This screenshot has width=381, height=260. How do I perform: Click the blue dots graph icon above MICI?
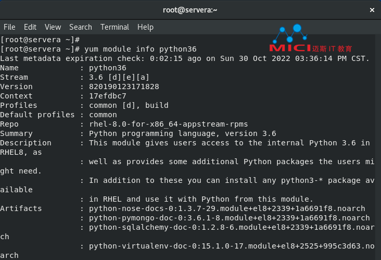click(x=290, y=33)
